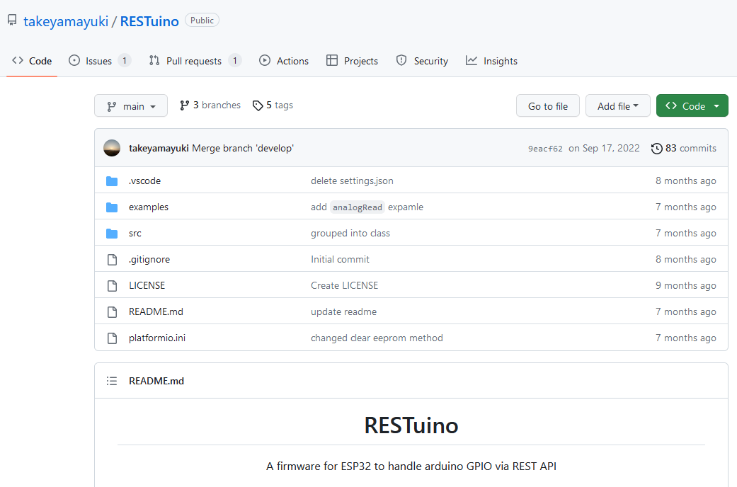Click the RESTuino heading in the README

point(411,425)
